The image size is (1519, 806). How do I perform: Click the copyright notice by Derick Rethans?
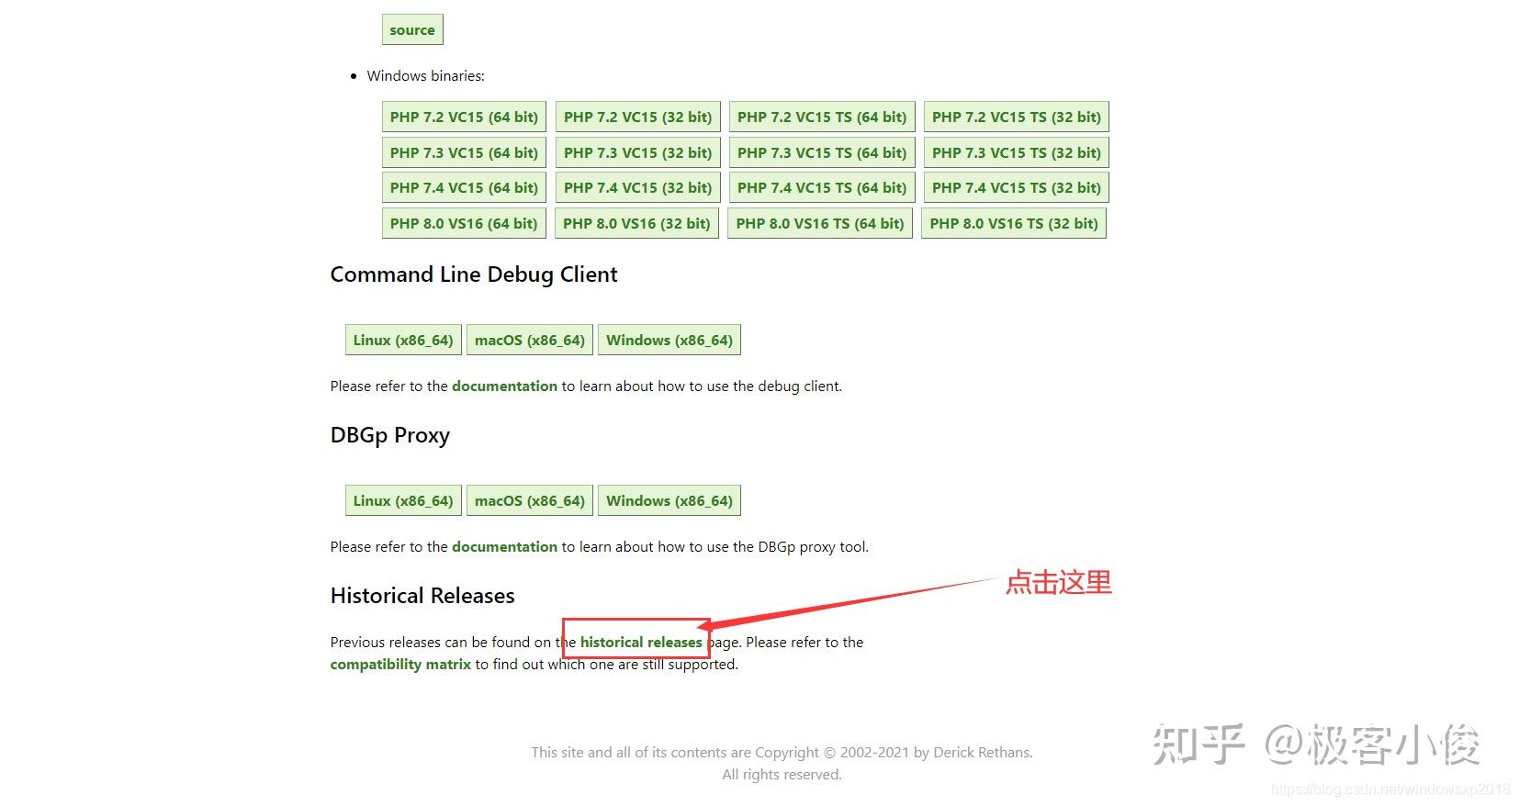[x=782, y=753]
